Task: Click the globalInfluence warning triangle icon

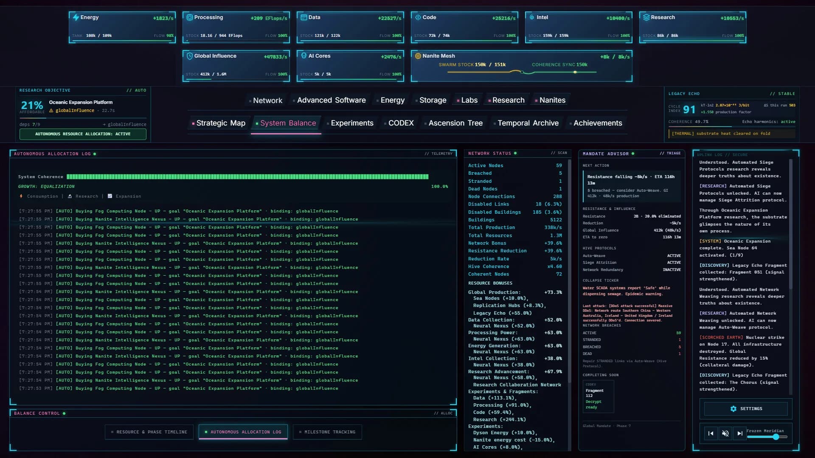Action: (x=51, y=110)
